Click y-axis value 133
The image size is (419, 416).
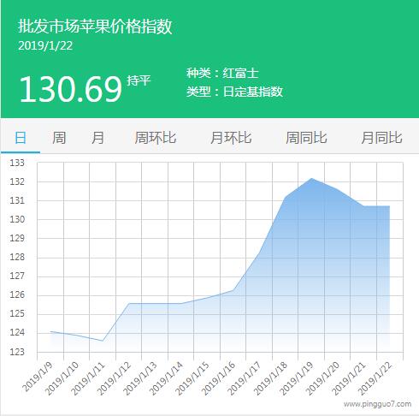click(x=17, y=163)
